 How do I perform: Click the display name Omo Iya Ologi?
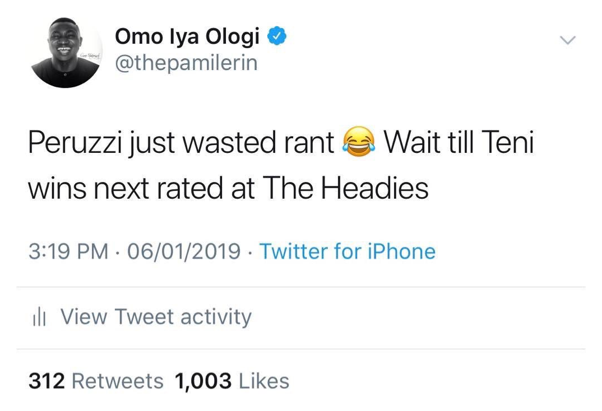pyautogui.click(x=187, y=37)
